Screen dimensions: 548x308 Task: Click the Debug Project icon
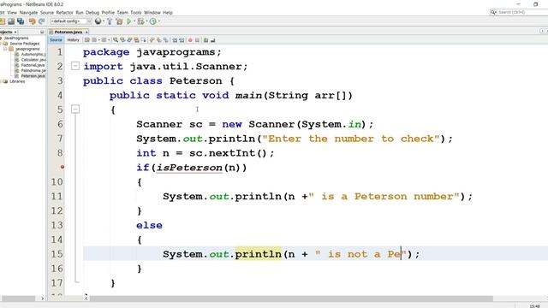pyautogui.click(x=140, y=21)
